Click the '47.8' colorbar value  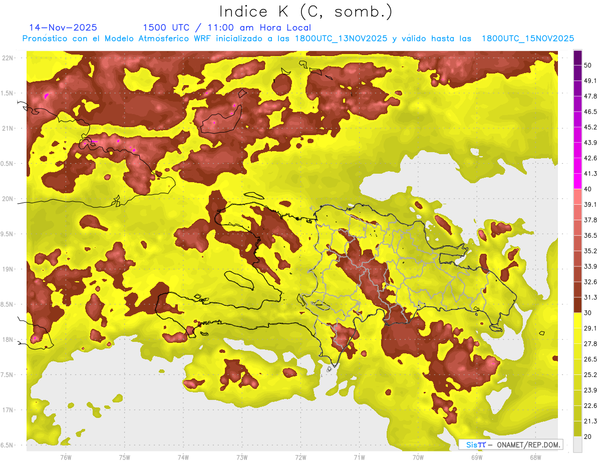pyautogui.click(x=590, y=96)
